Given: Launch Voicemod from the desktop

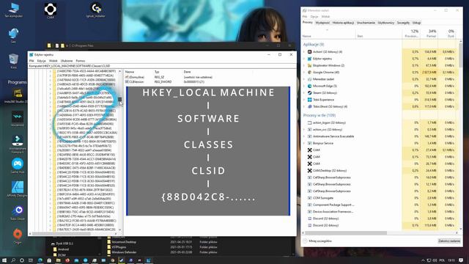Looking at the screenshot, I should tap(18, 118).
